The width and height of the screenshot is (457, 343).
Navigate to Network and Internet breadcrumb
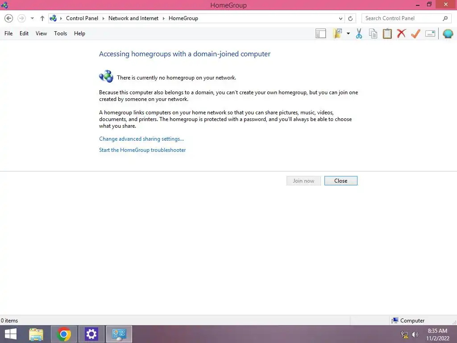pyautogui.click(x=133, y=18)
